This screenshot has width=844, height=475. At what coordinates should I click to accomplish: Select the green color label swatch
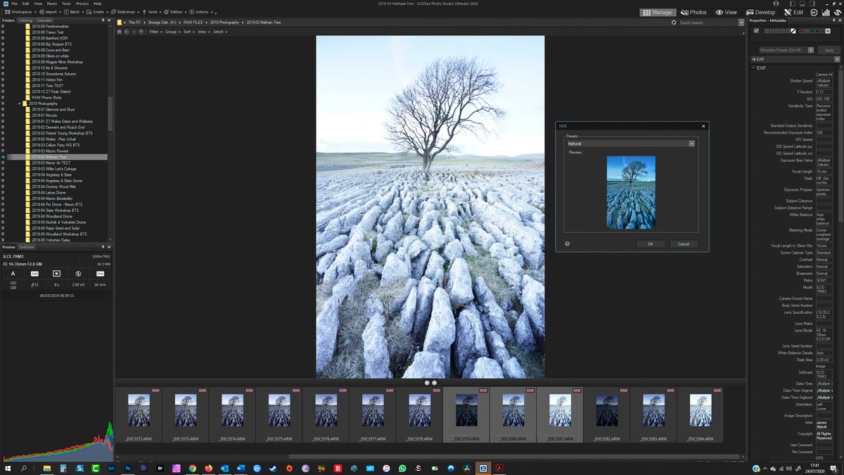click(812, 31)
